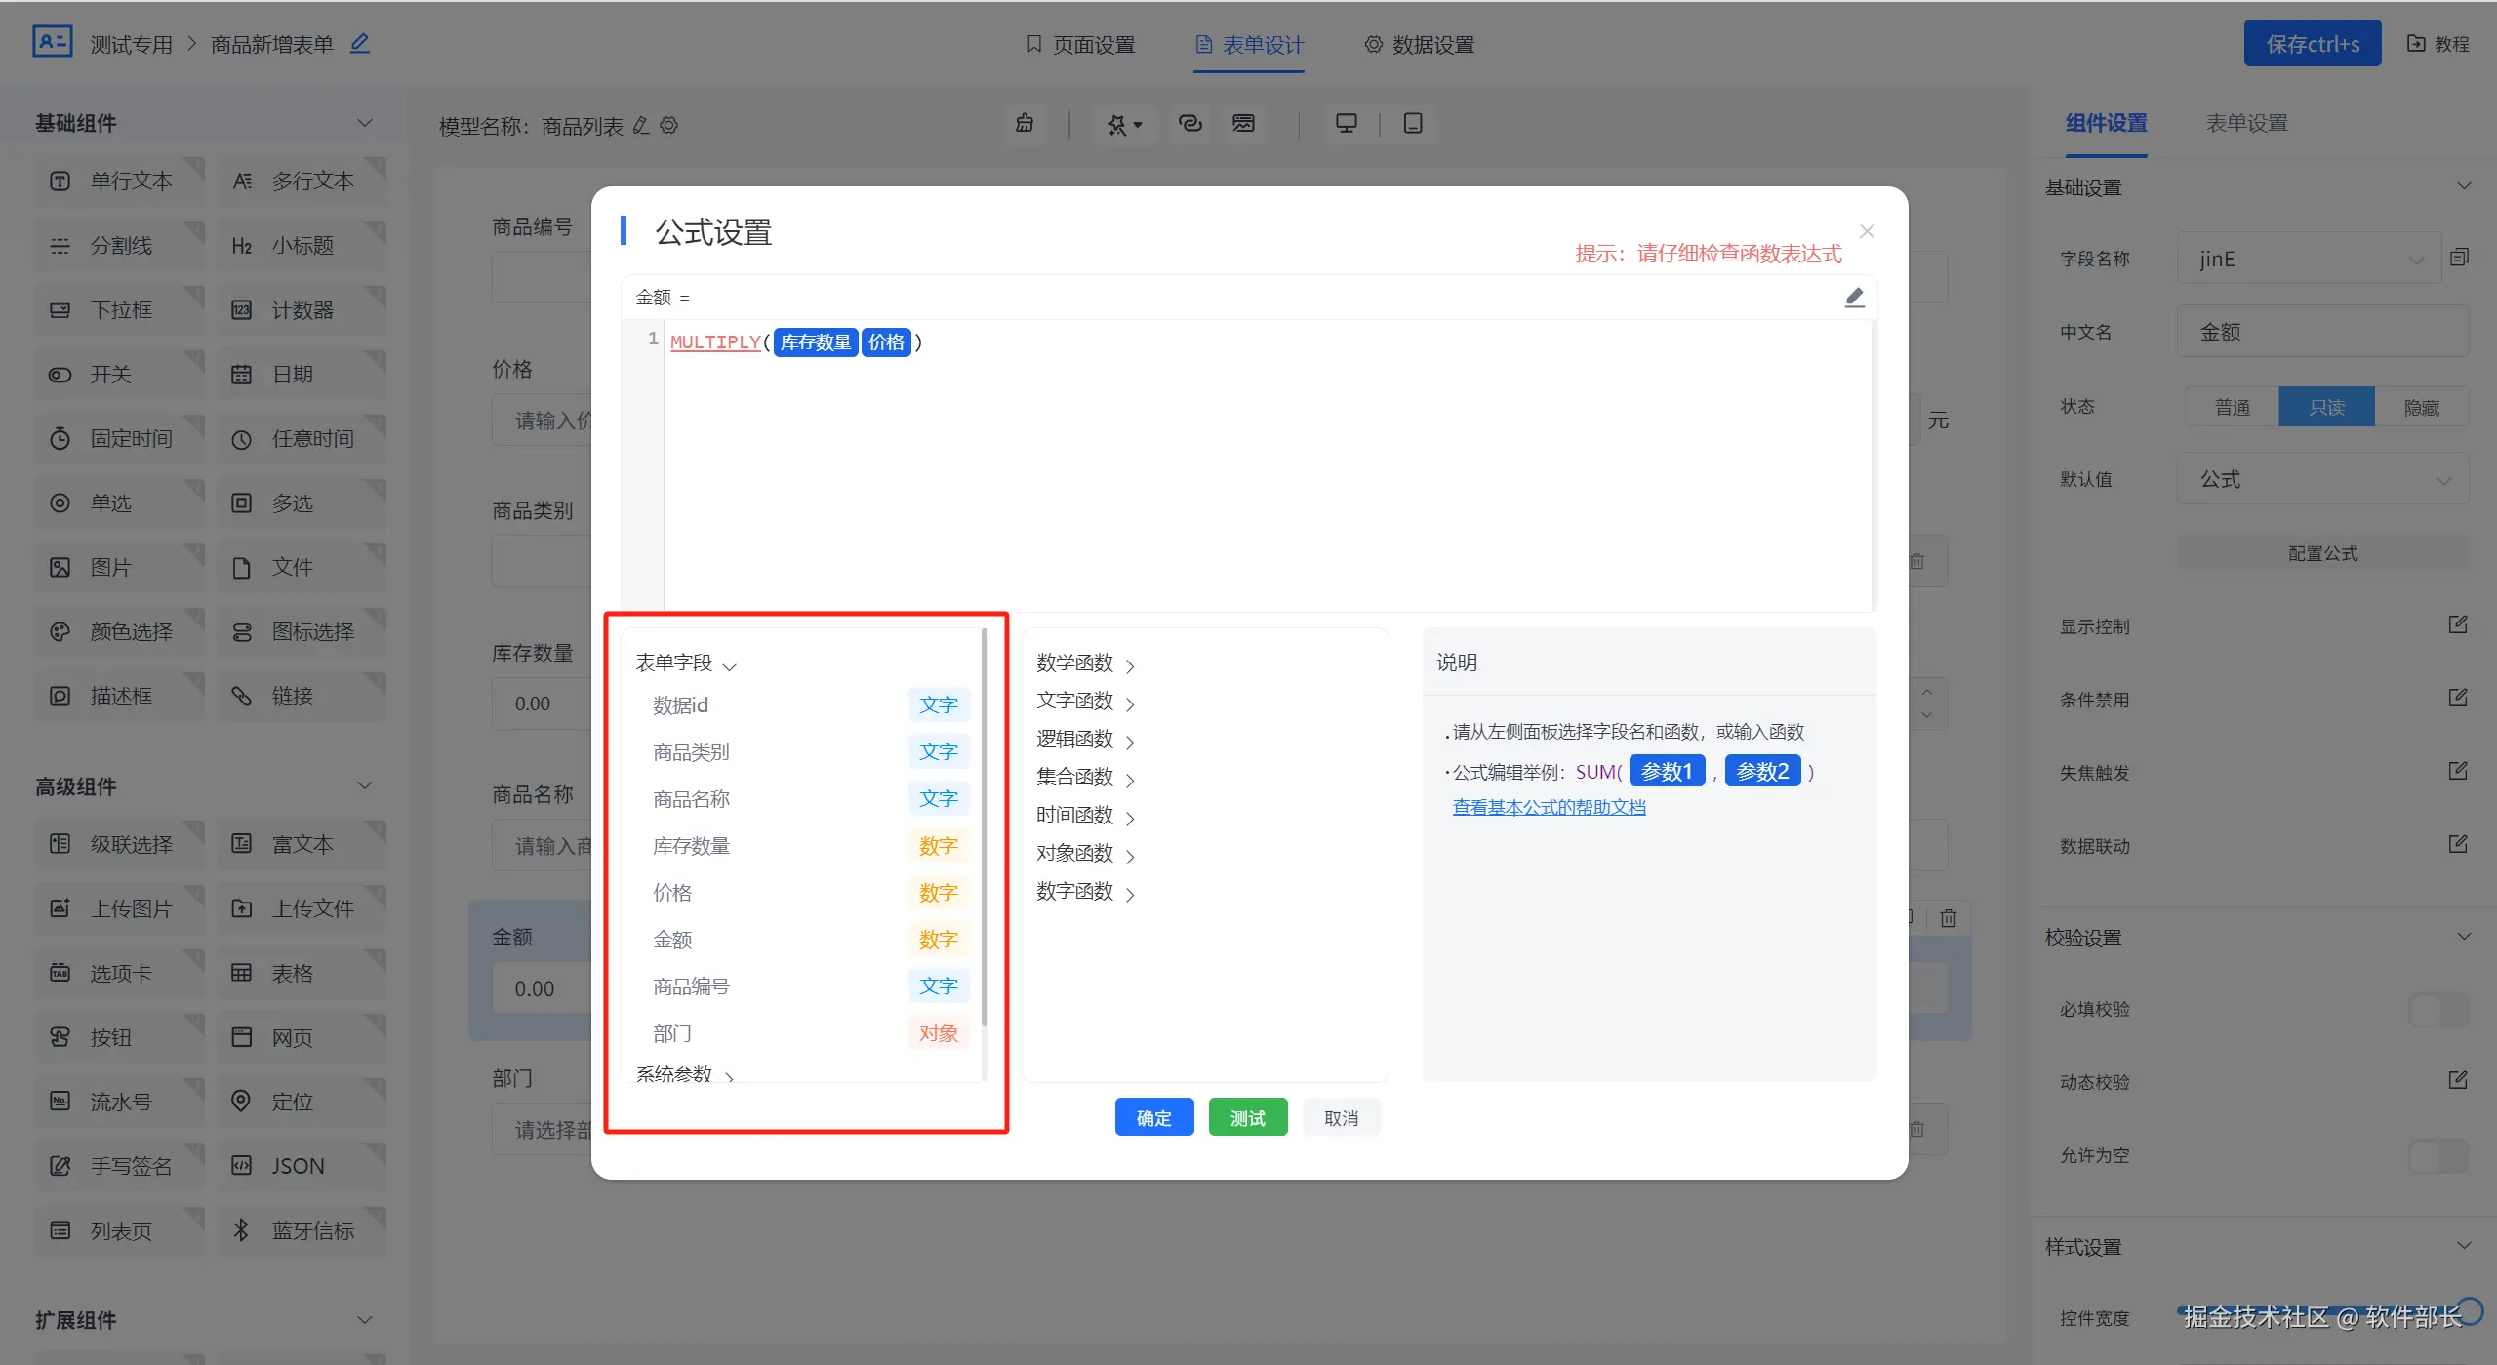This screenshot has width=2497, height=1365.
Task: Click the edit icon next to 商品新增表单
Action: (x=360, y=44)
